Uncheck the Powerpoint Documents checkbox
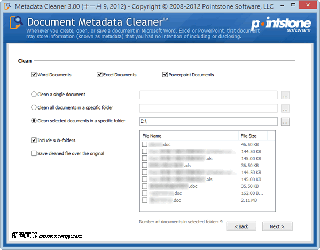This screenshot has width=320, height=250. coord(165,75)
